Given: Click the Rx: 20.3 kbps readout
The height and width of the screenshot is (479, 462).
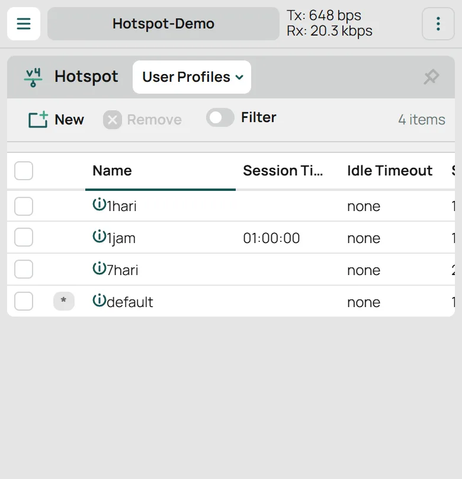Looking at the screenshot, I should [x=329, y=31].
